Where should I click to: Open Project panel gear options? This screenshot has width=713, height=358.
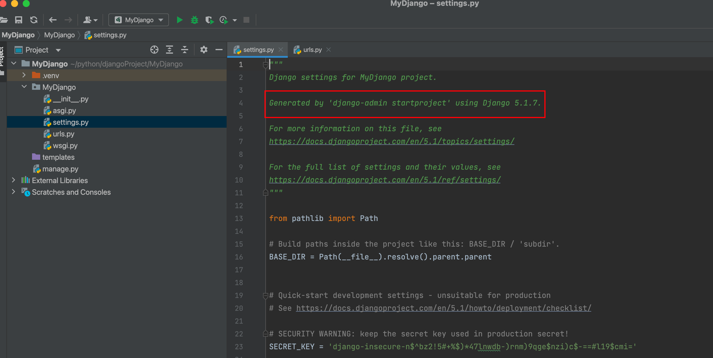coord(204,50)
